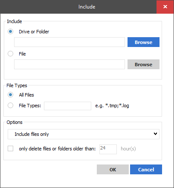The height and width of the screenshot is (188, 174).
Task: Click the Drive or Folder label text
Action: pyautogui.click(x=34, y=32)
